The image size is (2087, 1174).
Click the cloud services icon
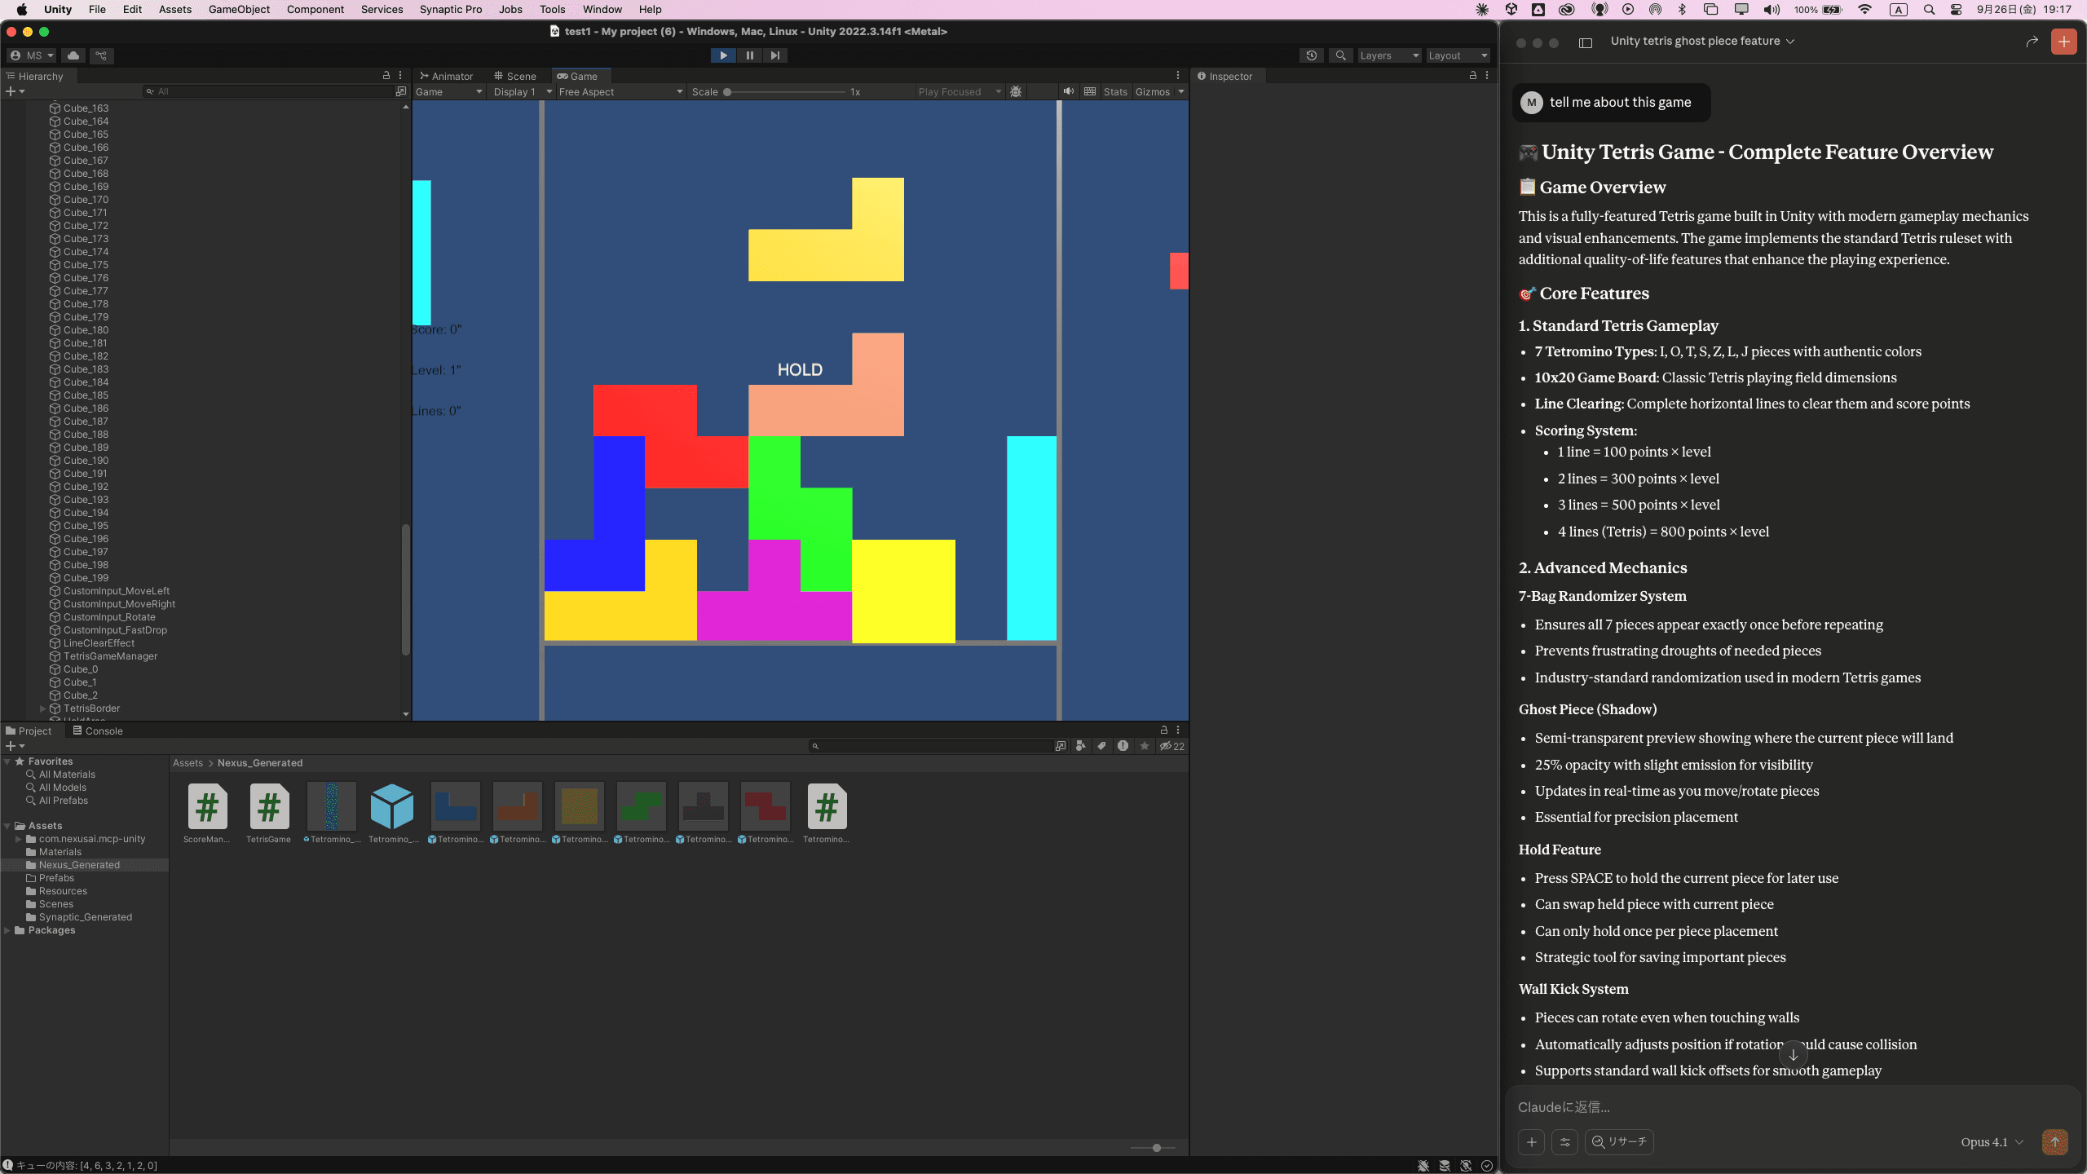tap(73, 55)
